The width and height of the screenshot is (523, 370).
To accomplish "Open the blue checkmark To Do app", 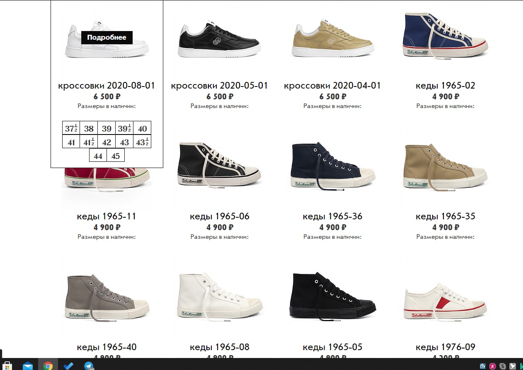I will [68, 366].
